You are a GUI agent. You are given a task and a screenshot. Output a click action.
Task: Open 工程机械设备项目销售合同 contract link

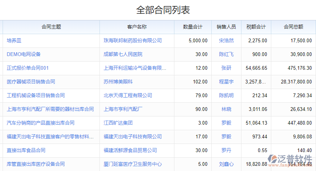tap(36, 95)
